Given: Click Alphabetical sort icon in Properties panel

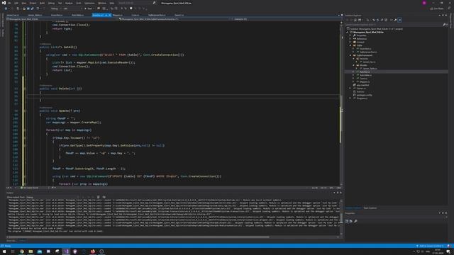Looking at the screenshot, I should 351,221.
